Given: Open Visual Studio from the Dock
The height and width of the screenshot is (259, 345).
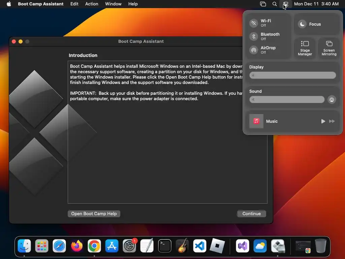Looking at the screenshot, I should tap(243, 246).
